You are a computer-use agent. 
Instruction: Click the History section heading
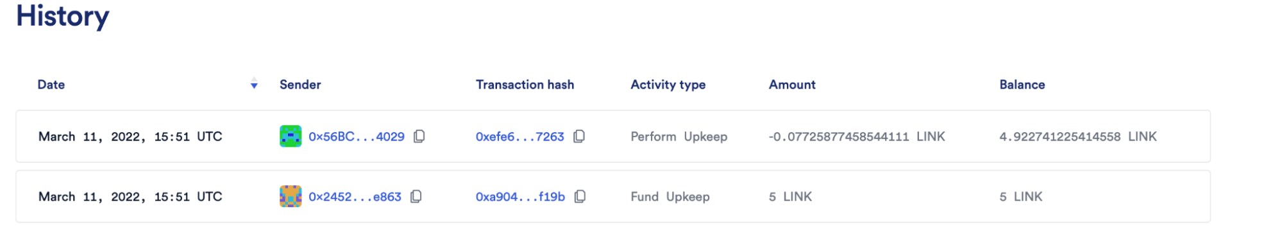pyautogui.click(x=63, y=16)
